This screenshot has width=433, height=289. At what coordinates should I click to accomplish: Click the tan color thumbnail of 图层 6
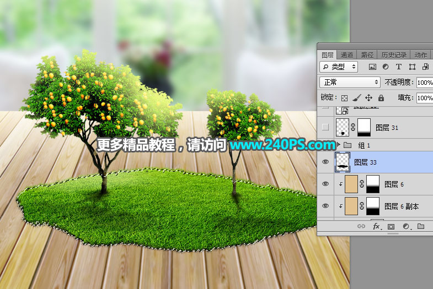click(x=350, y=184)
